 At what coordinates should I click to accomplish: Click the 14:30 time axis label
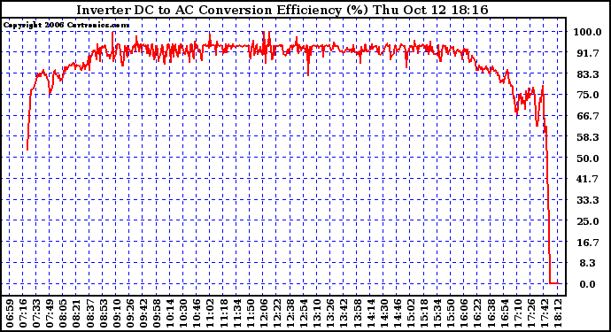click(x=383, y=313)
